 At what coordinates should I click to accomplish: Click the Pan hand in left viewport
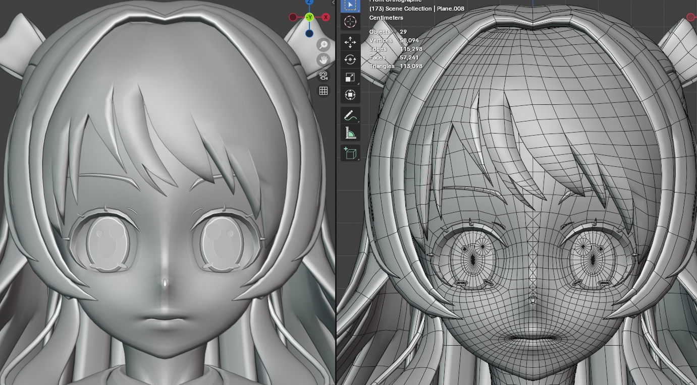point(324,60)
